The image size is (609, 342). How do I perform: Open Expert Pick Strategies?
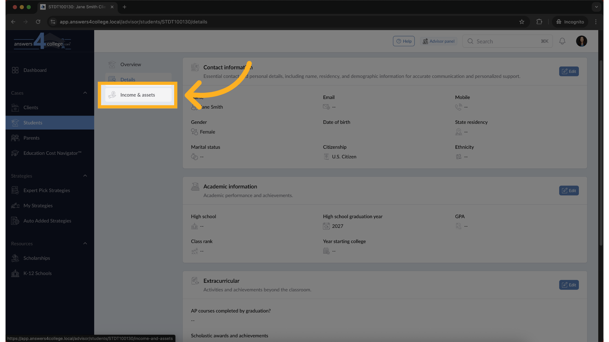coord(47,190)
